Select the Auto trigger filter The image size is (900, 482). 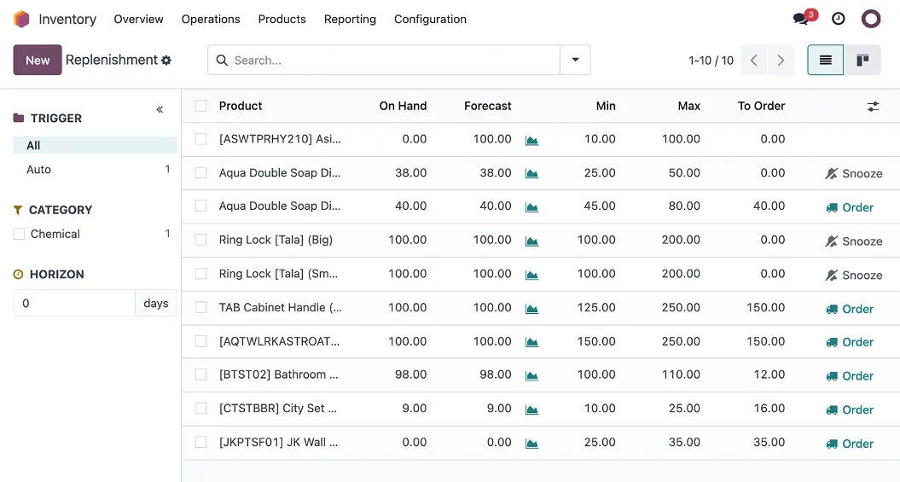(96, 169)
